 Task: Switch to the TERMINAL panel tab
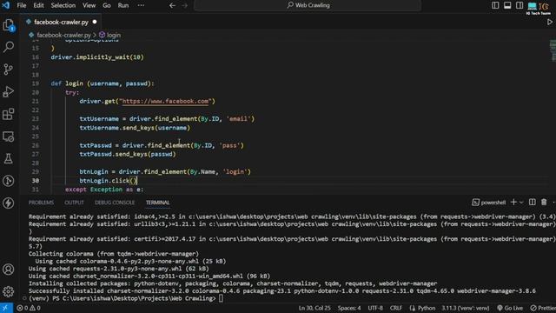click(x=157, y=203)
